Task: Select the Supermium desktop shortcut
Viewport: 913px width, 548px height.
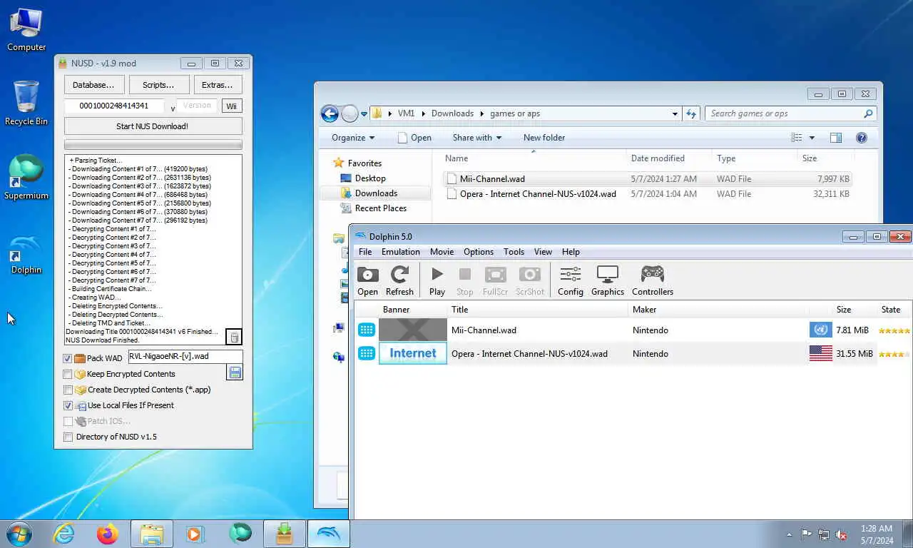Action: pyautogui.click(x=26, y=177)
